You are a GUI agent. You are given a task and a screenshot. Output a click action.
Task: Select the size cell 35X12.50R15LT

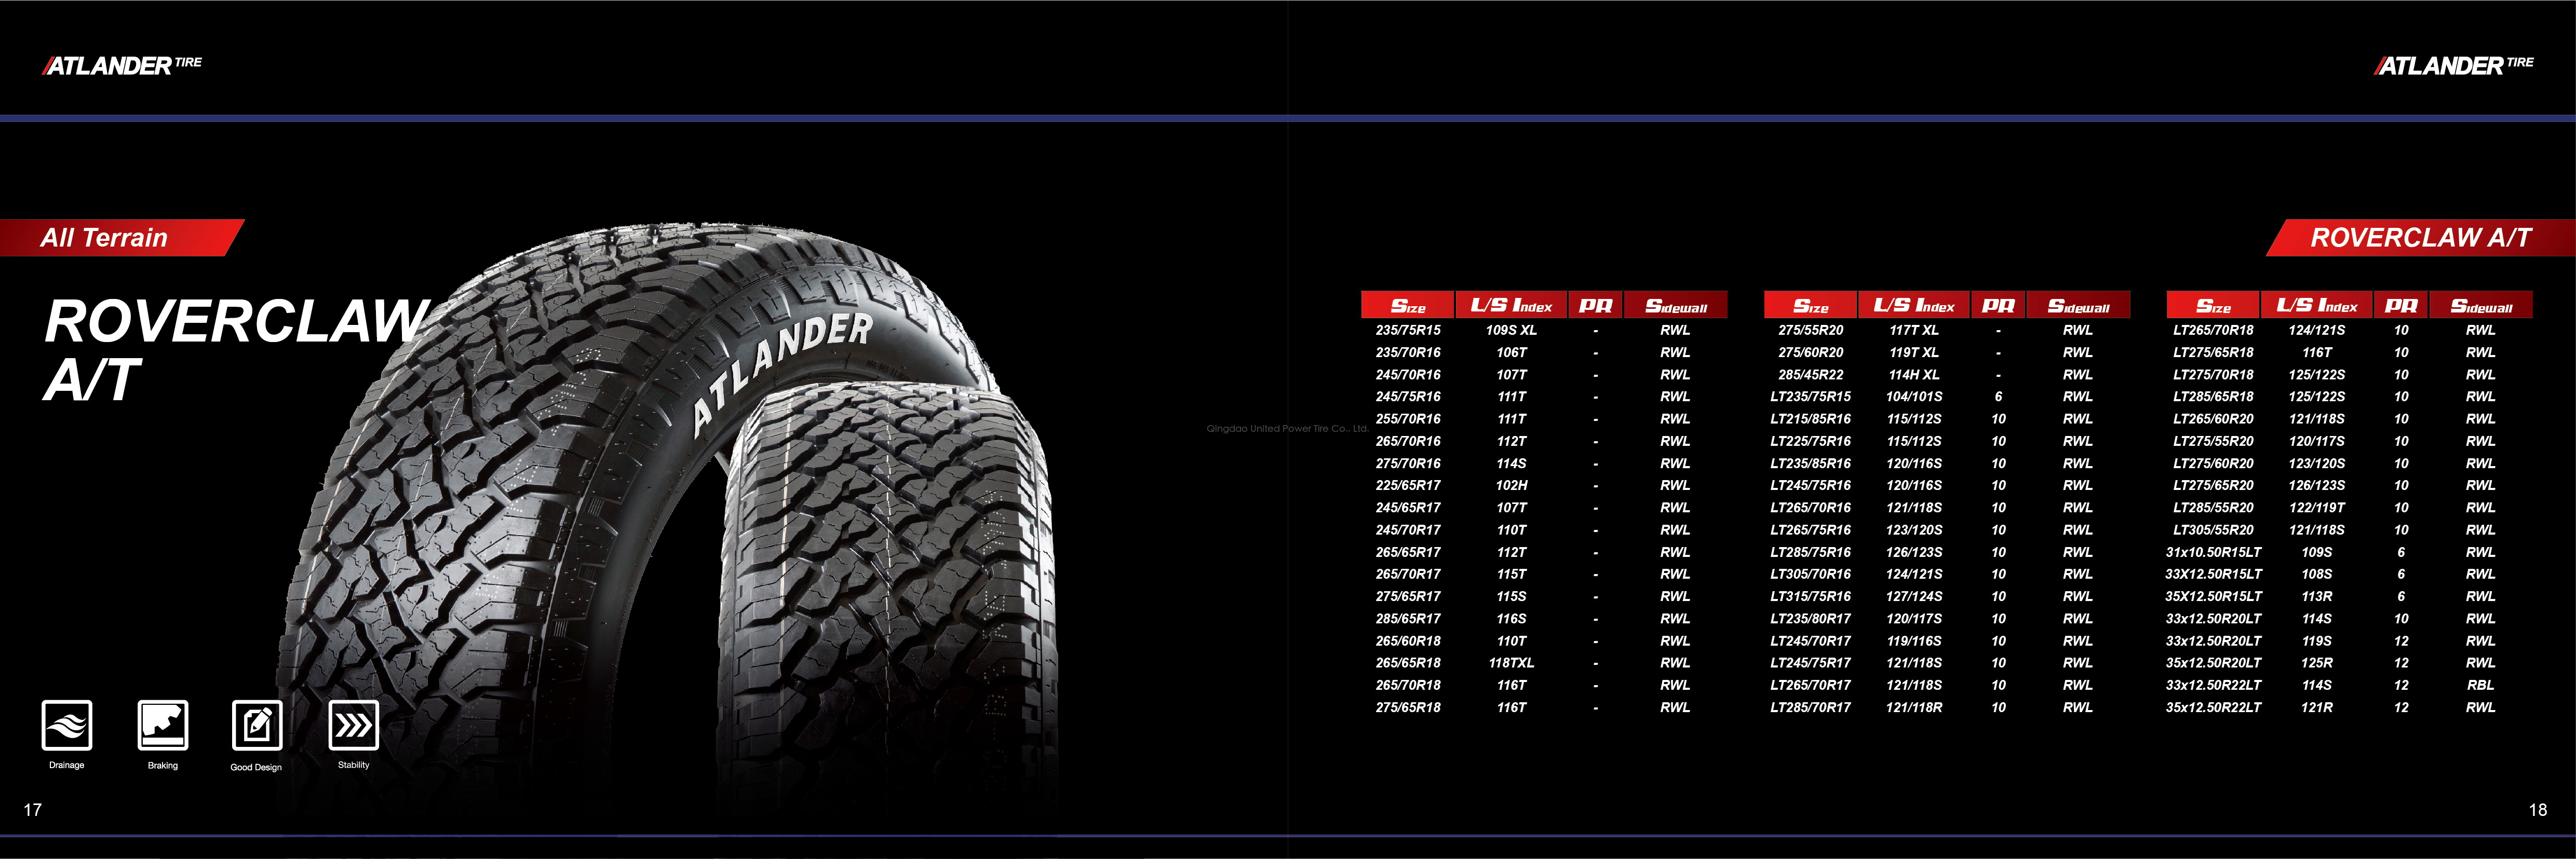pos(2213,596)
